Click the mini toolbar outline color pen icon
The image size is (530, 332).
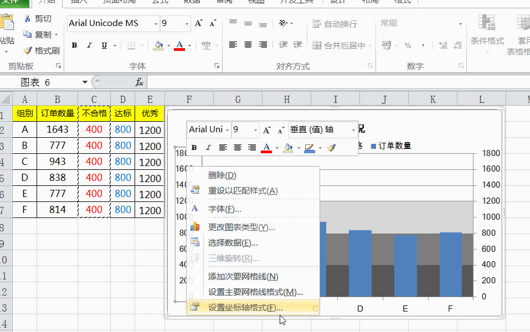click(309, 148)
